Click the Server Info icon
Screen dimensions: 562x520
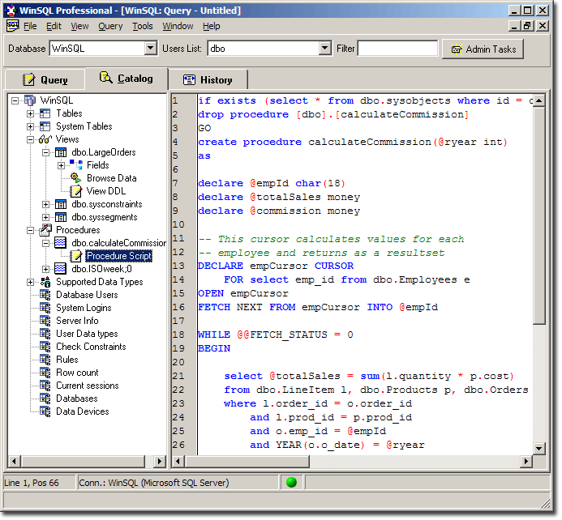tap(45, 321)
